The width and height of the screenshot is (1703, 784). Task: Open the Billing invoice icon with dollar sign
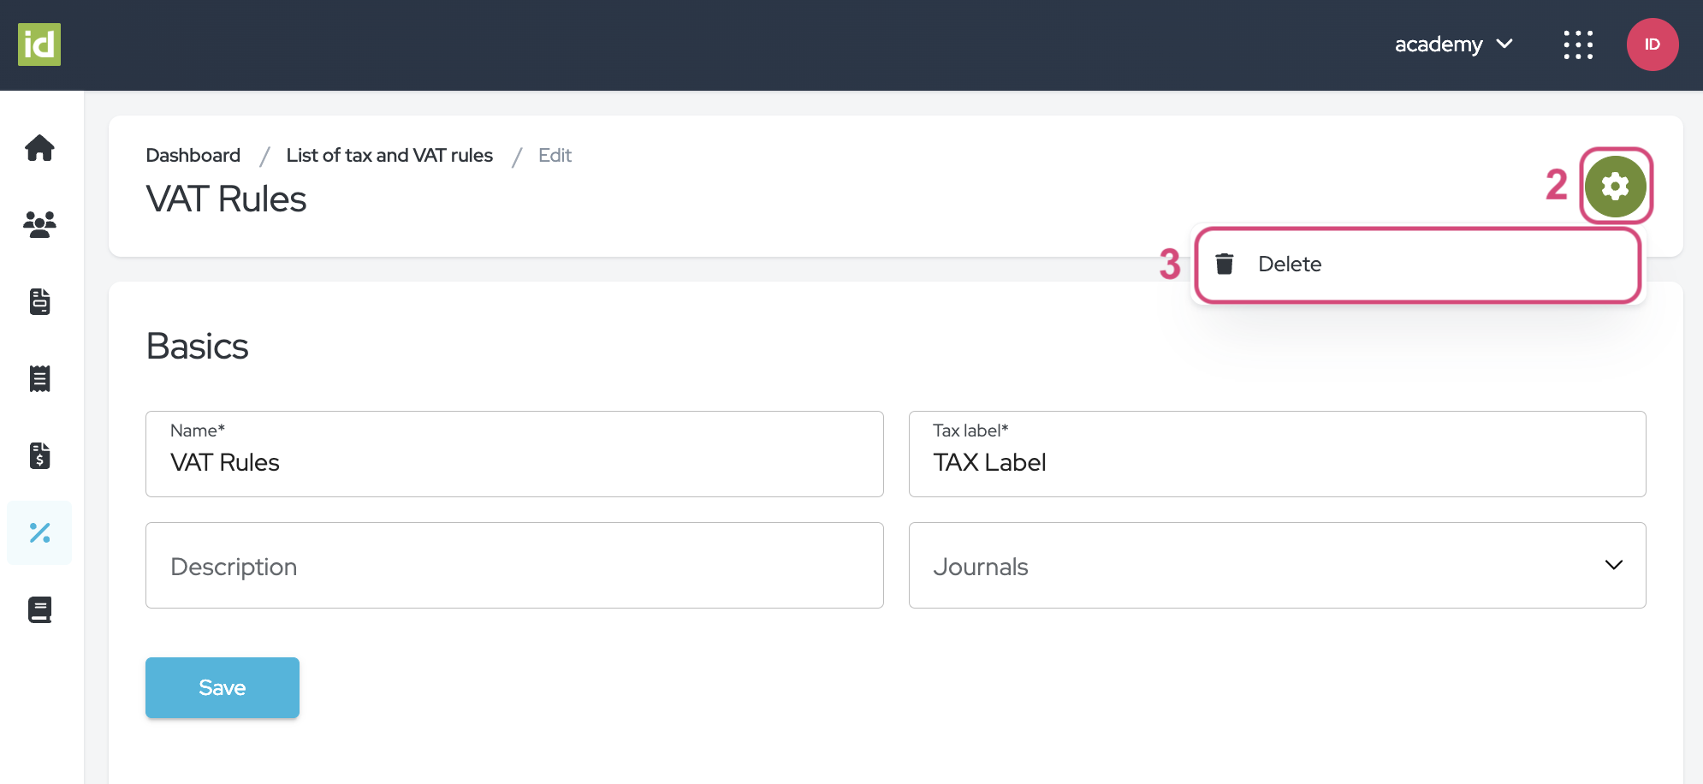[39, 455]
